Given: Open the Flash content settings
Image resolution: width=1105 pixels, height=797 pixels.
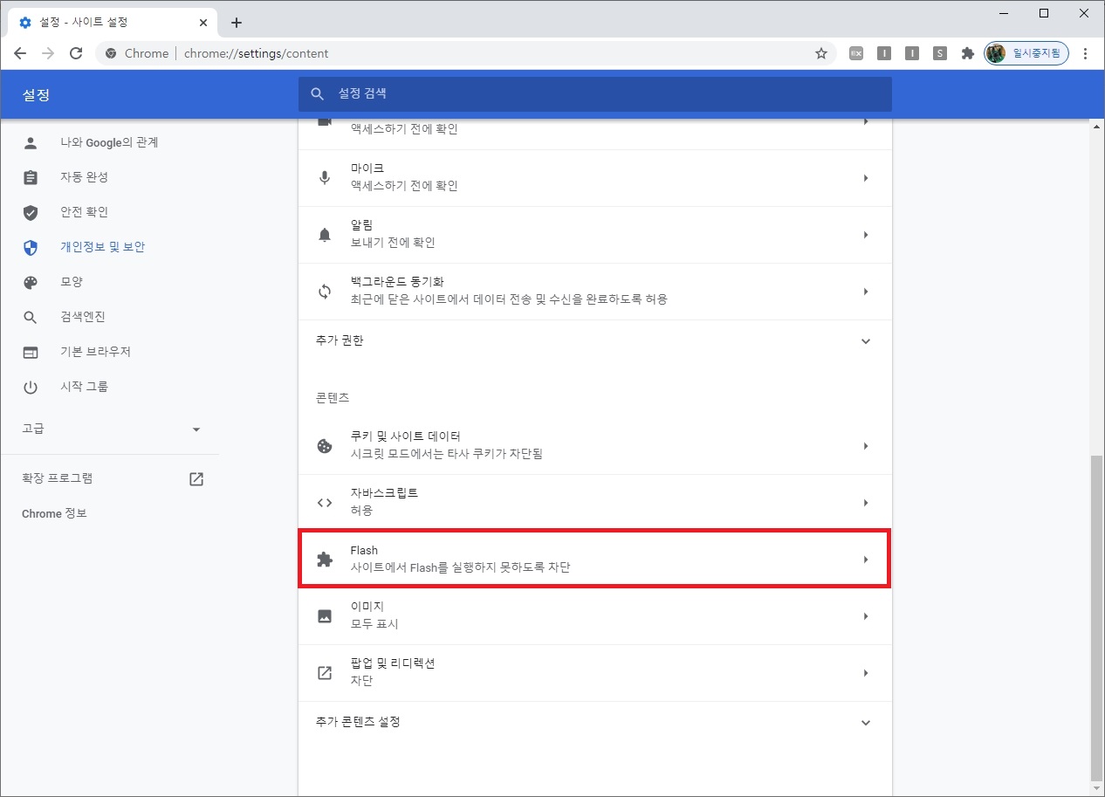Looking at the screenshot, I should pyautogui.click(x=595, y=560).
